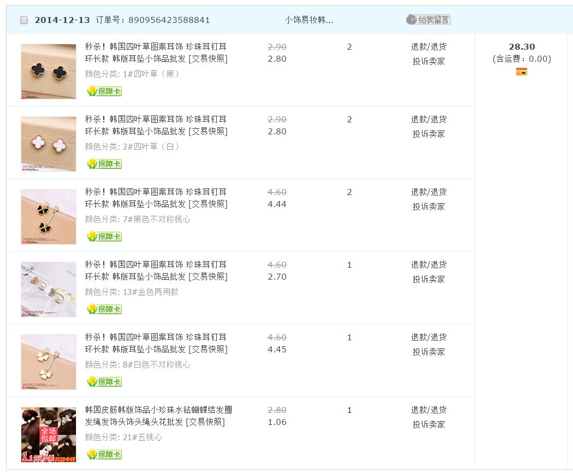Screen dimensions: 573x473
Task: Open the seller shop link 小饰易妆韩...
Action: click(309, 20)
